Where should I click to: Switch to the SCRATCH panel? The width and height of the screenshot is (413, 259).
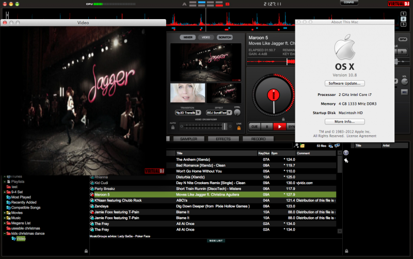point(225,37)
